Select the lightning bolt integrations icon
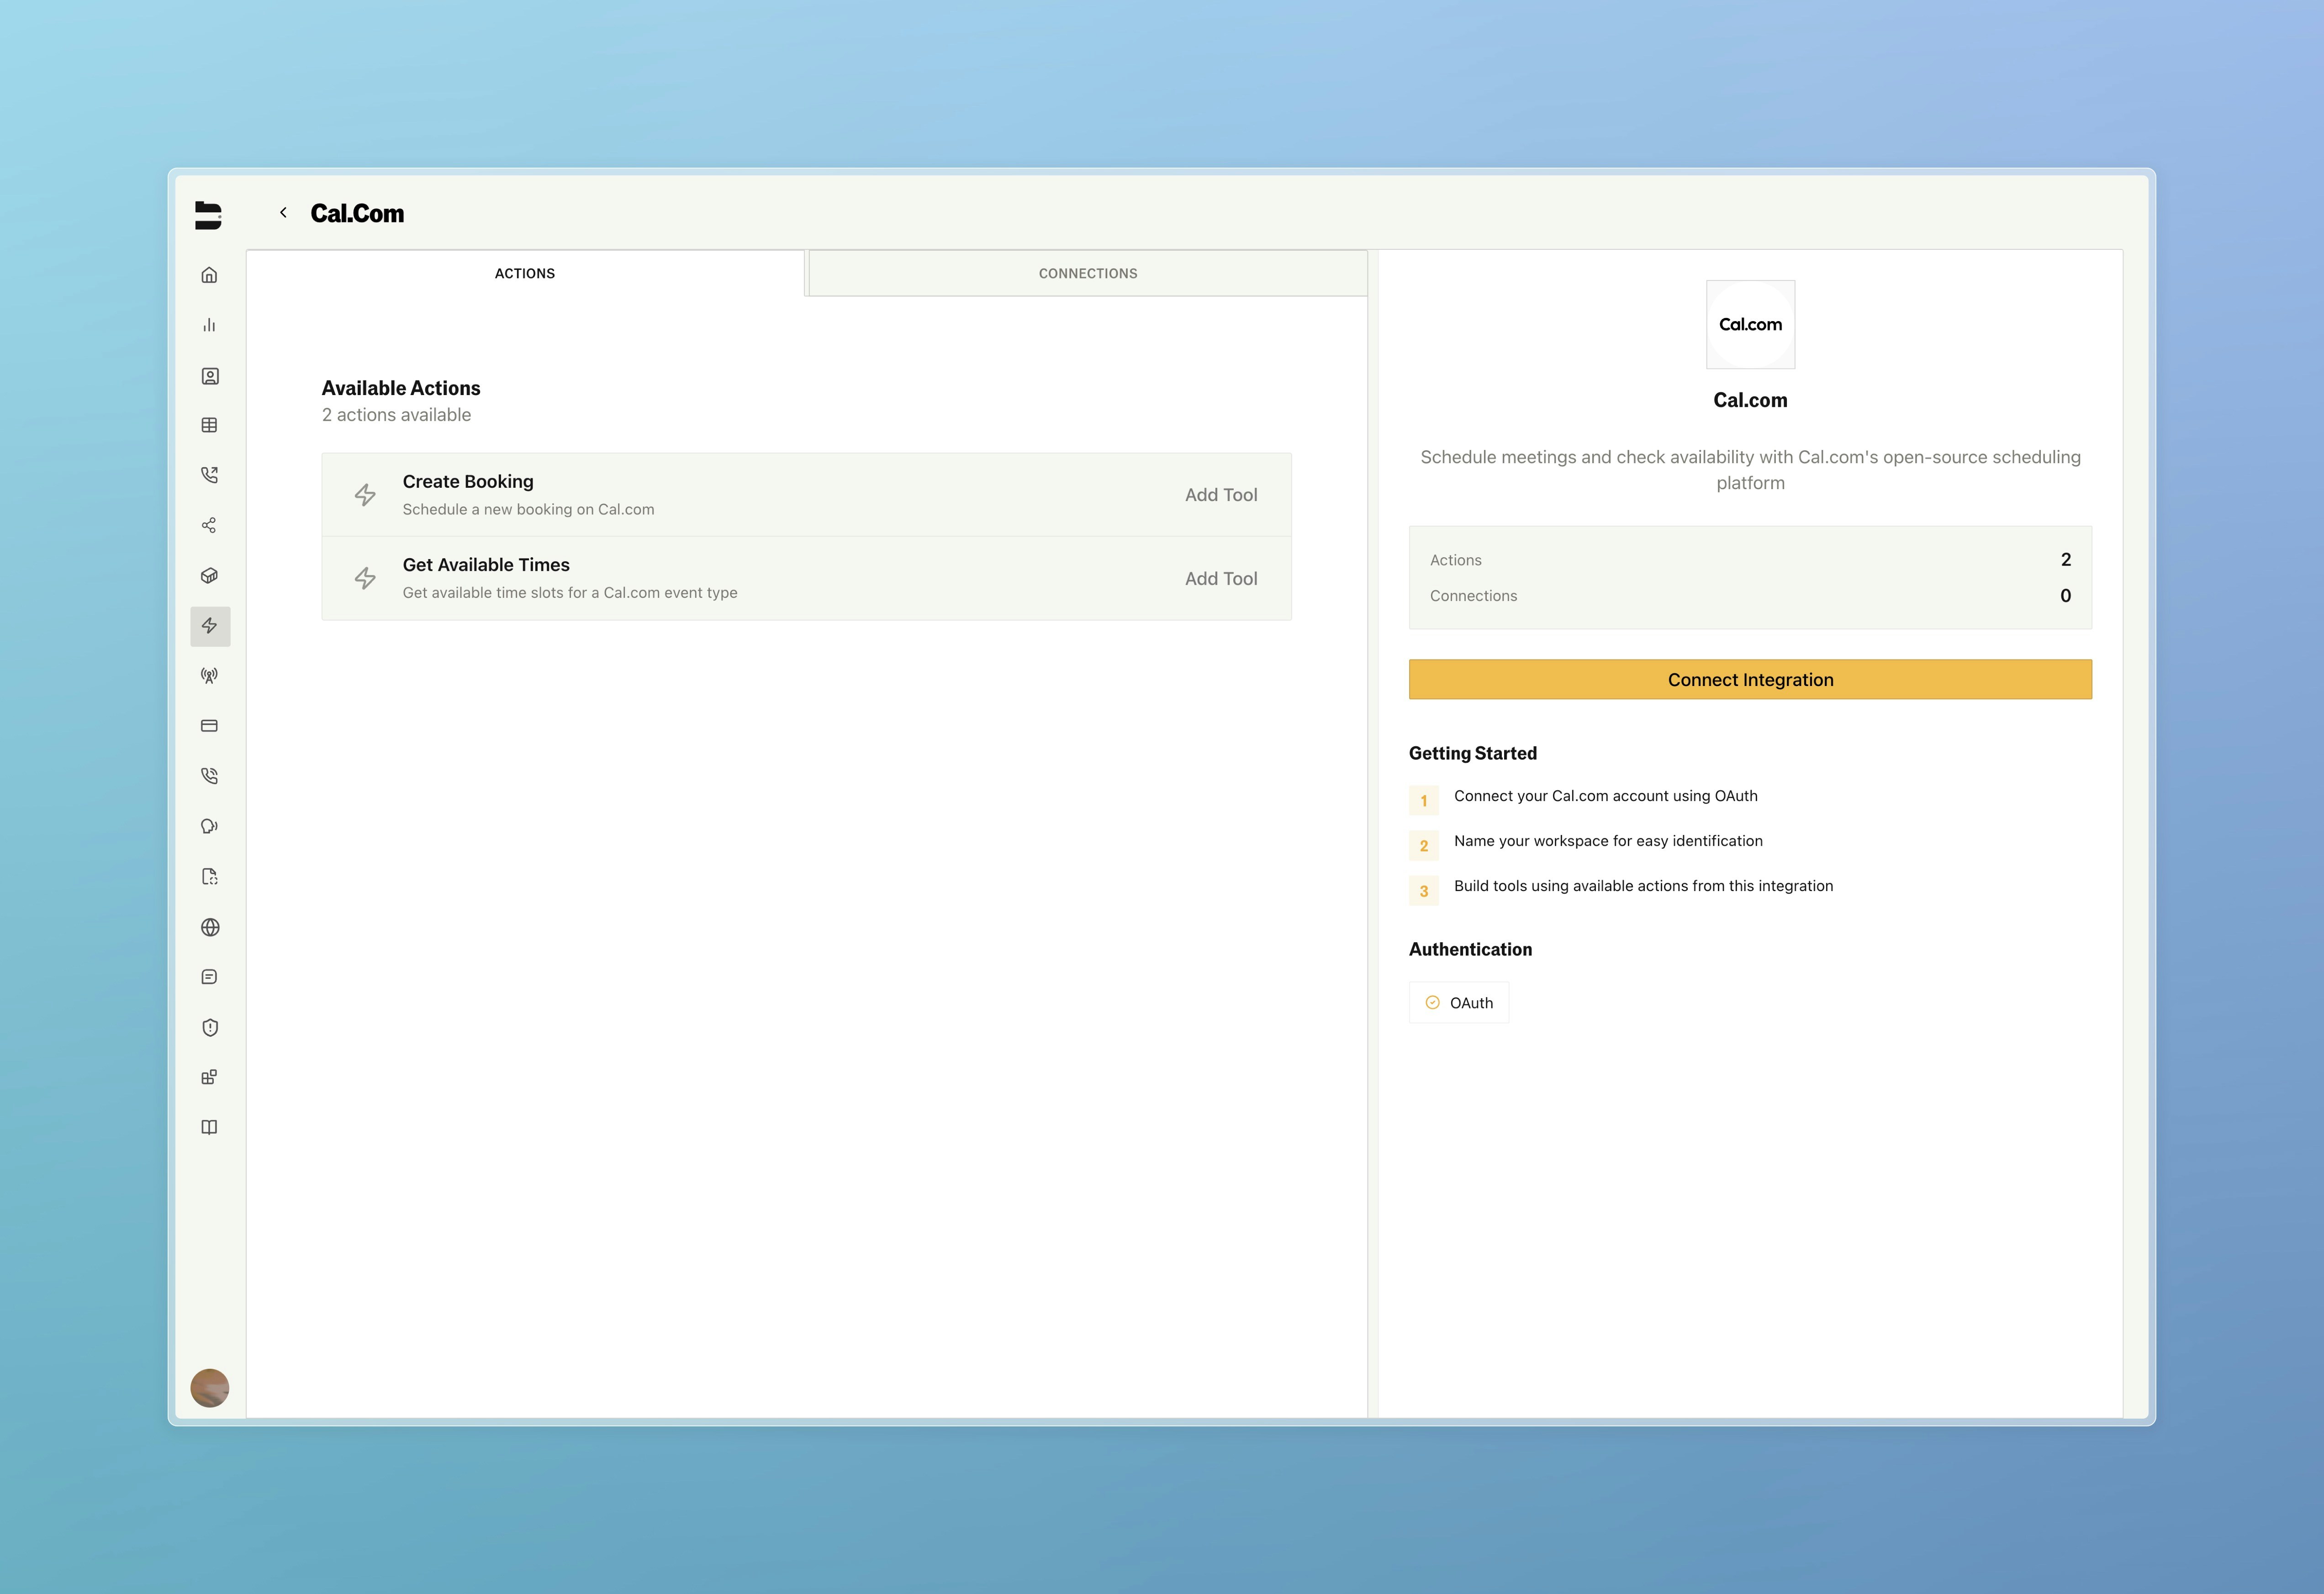This screenshot has height=1594, width=2324. 210,627
